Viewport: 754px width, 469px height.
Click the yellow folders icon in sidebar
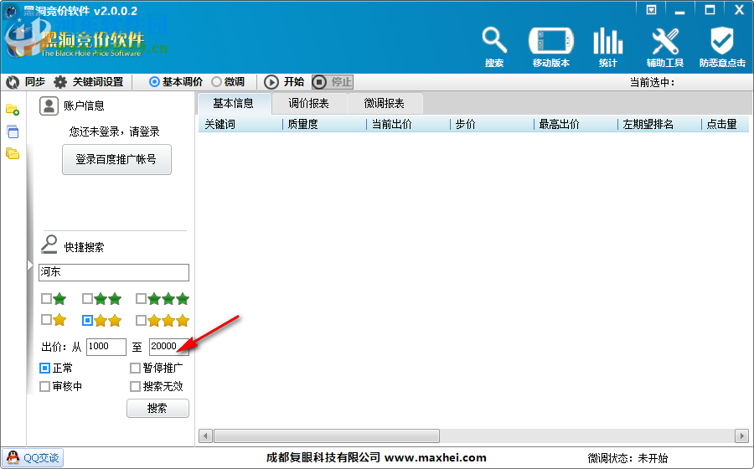click(x=13, y=153)
